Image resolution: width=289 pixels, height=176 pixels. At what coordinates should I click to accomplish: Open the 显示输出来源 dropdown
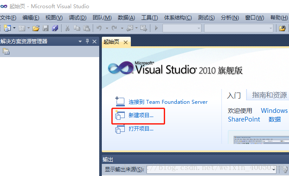[x=211, y=169]
